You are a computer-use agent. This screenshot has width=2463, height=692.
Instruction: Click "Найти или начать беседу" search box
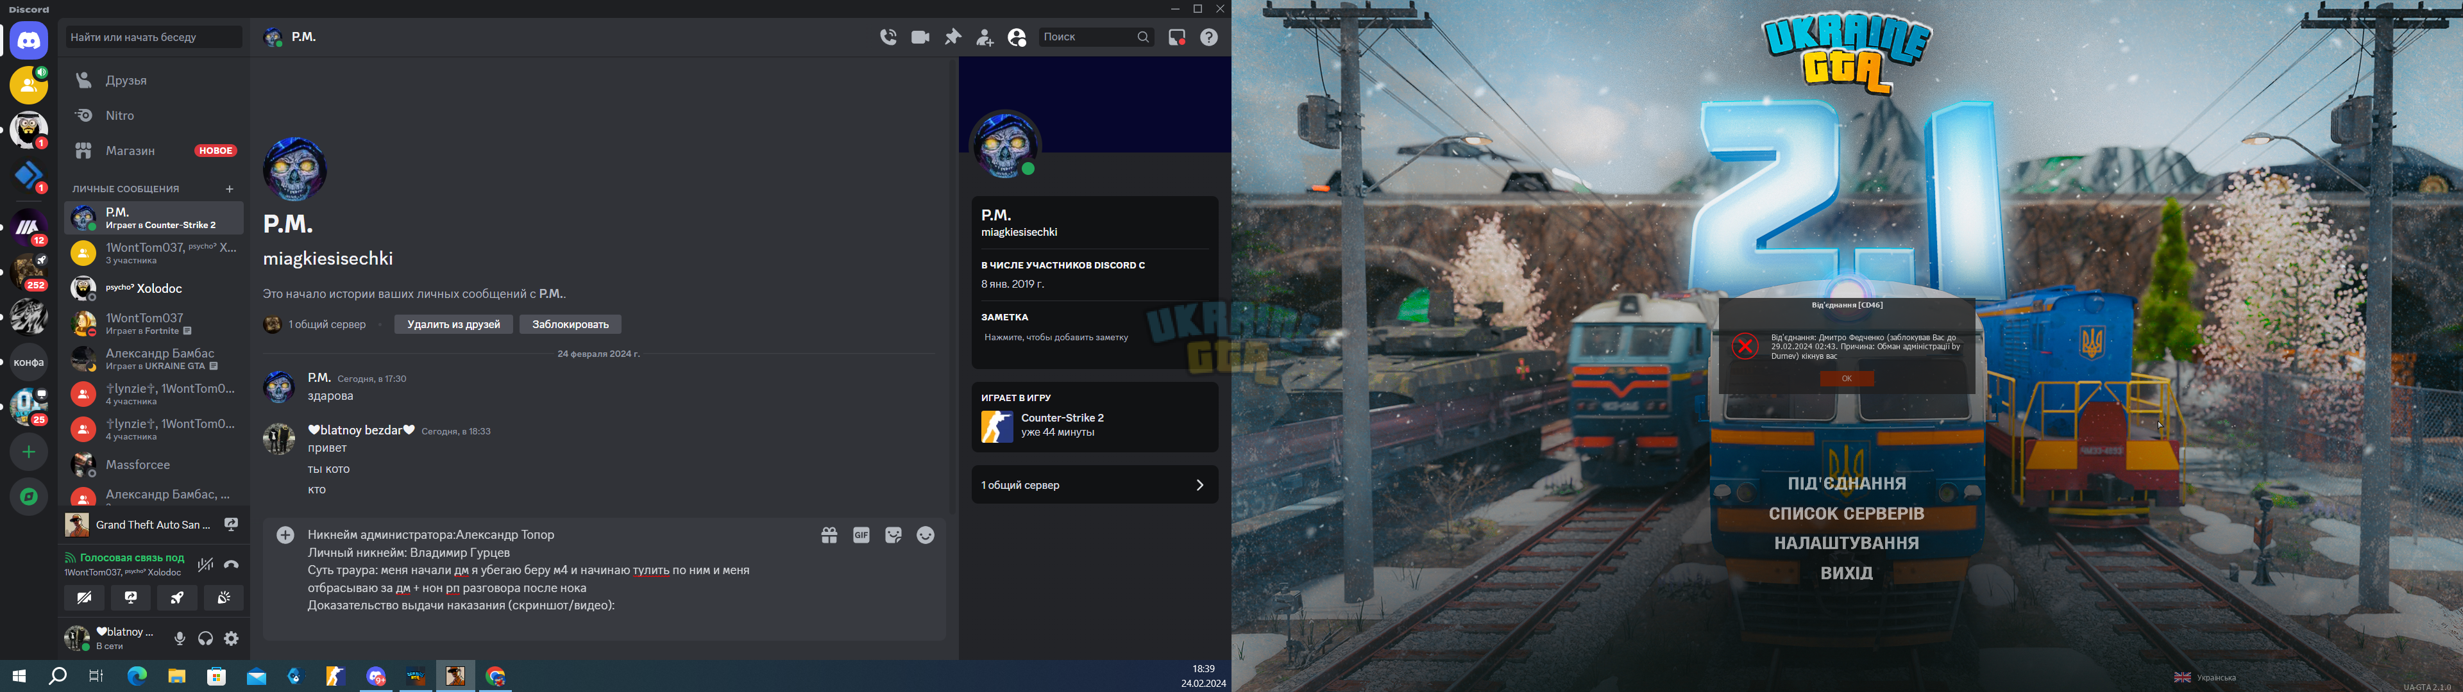coord(153,37)
